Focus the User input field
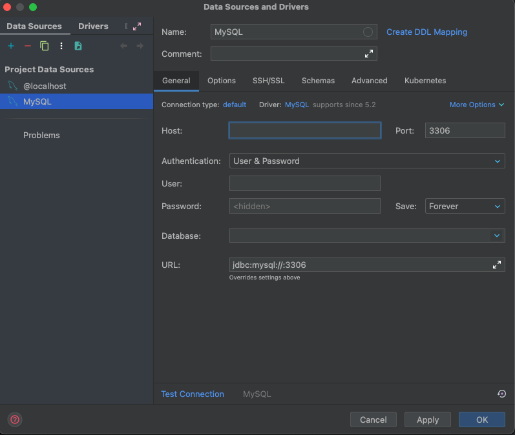This screenshot has width=515, height=435. coord(305,183)
